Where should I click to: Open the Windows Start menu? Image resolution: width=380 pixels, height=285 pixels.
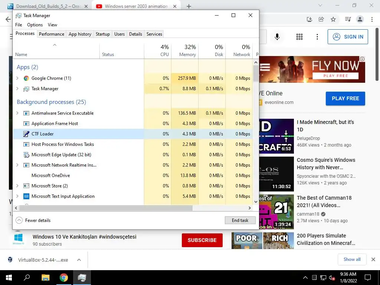pos(9,278)
